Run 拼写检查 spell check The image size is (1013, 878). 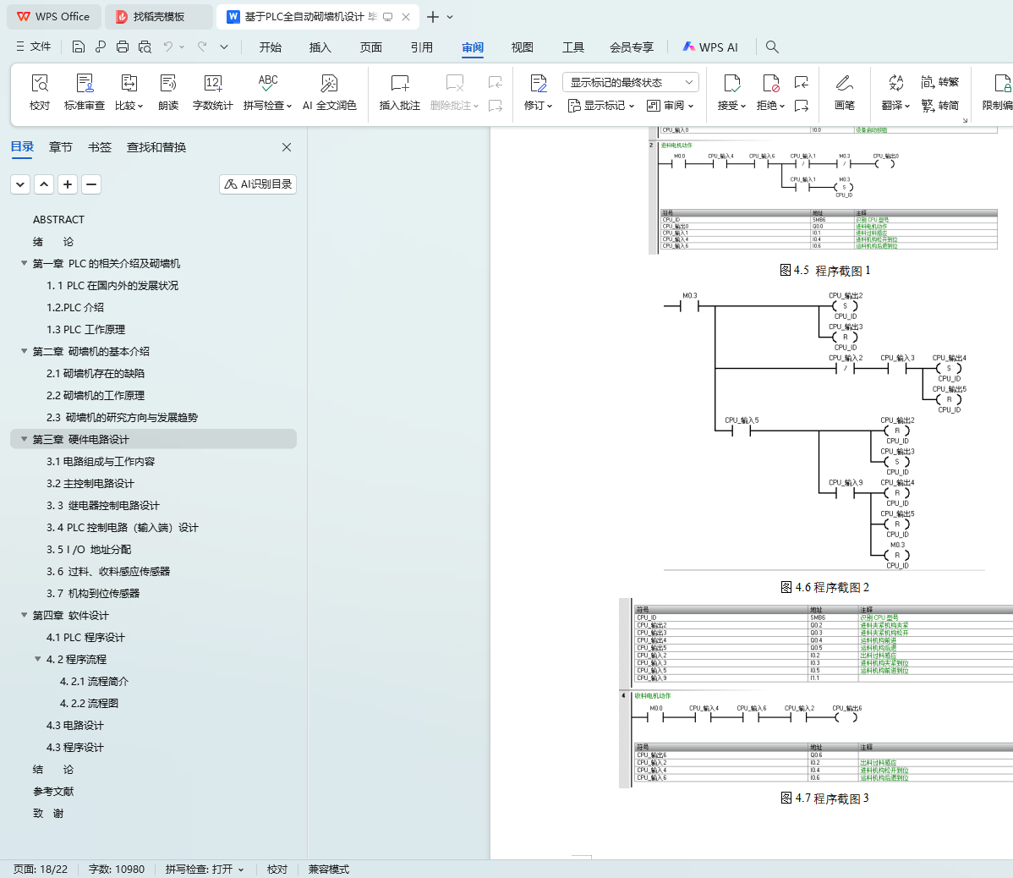(x=267, y=92)
